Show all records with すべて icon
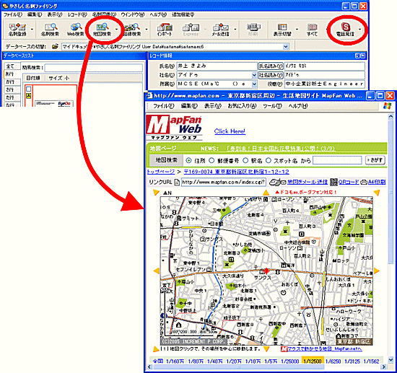Viewport: 397px width, 373px height. click(312, 30)
